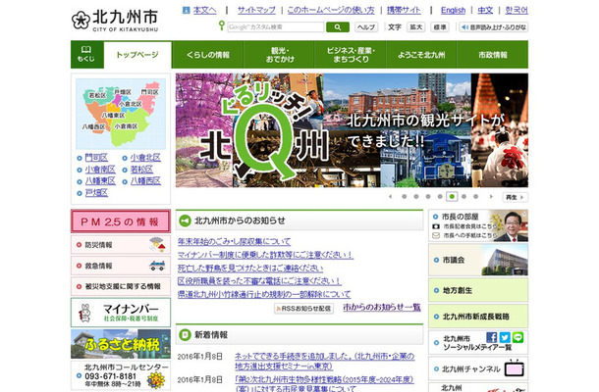Click the ヘルプ button beside search

[366, 27]
